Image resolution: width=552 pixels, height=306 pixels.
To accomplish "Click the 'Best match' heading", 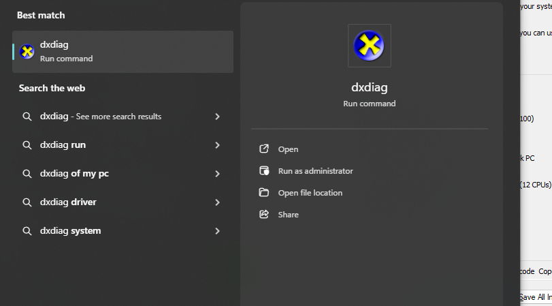I will 41,15.
